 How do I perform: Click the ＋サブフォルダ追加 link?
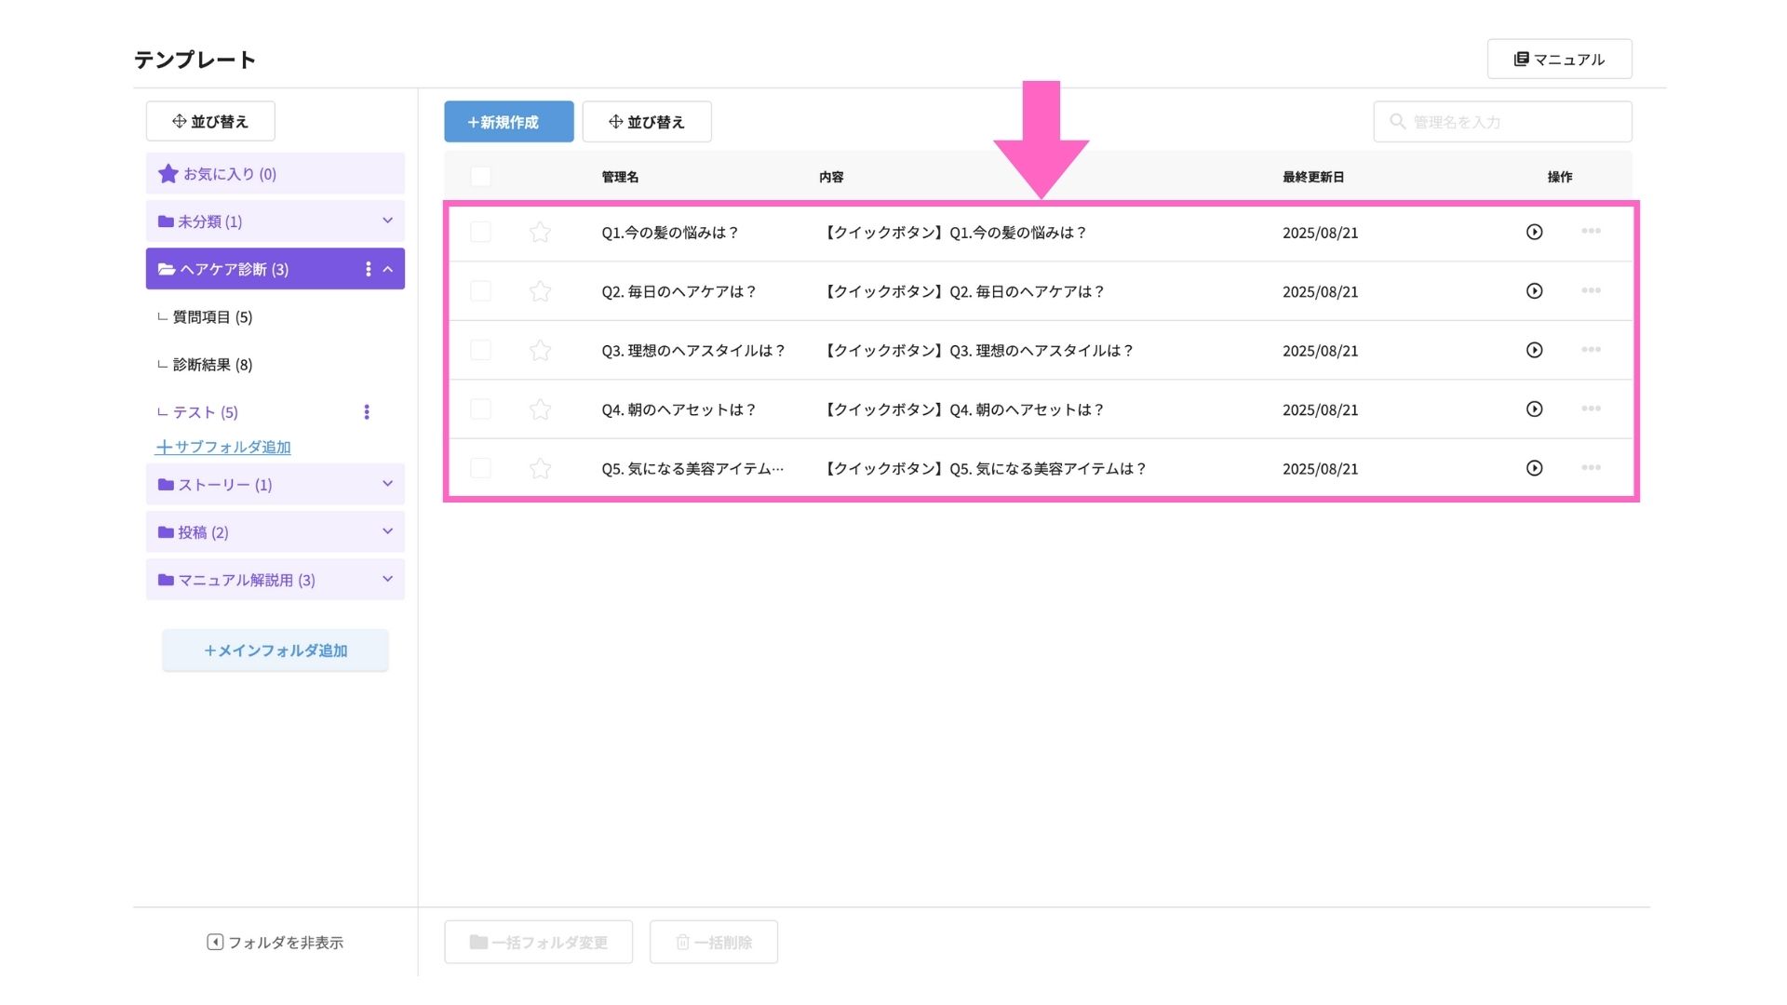pyautogui.click(x=223, y=447)
